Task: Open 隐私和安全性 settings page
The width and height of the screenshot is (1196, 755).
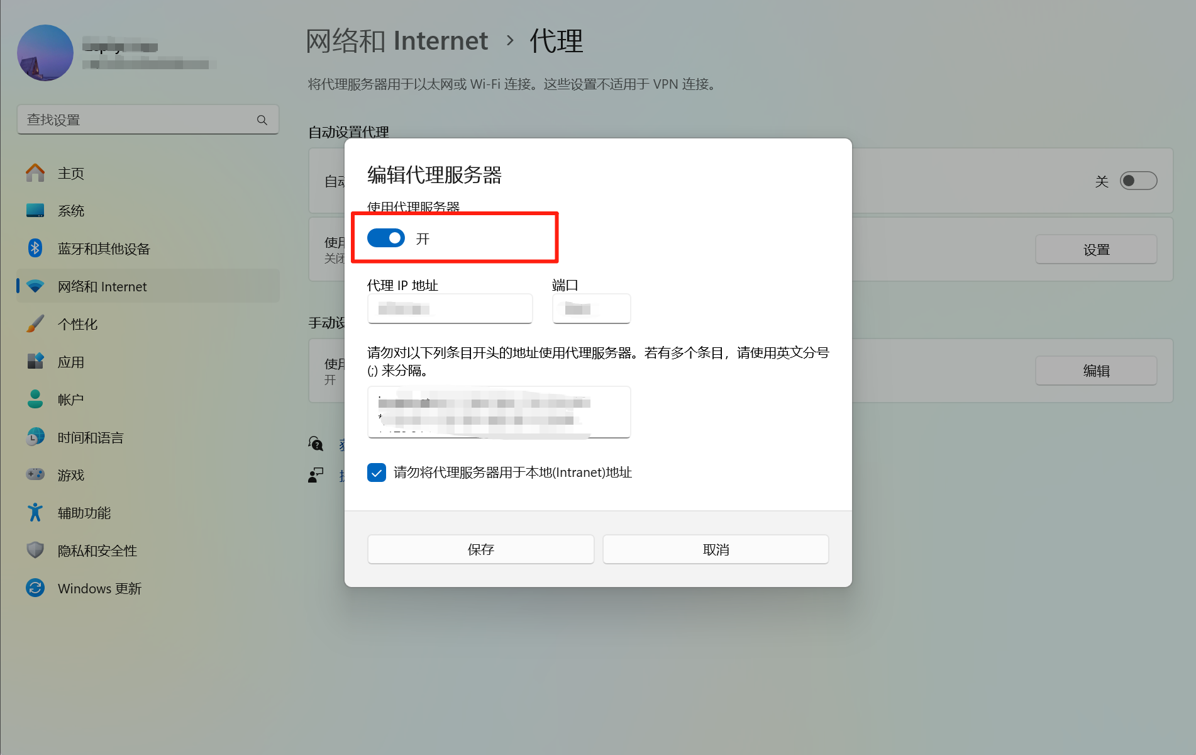Action: point(148,551)
